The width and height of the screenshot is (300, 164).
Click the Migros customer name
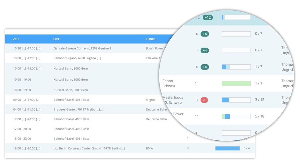tap(151, 100)
